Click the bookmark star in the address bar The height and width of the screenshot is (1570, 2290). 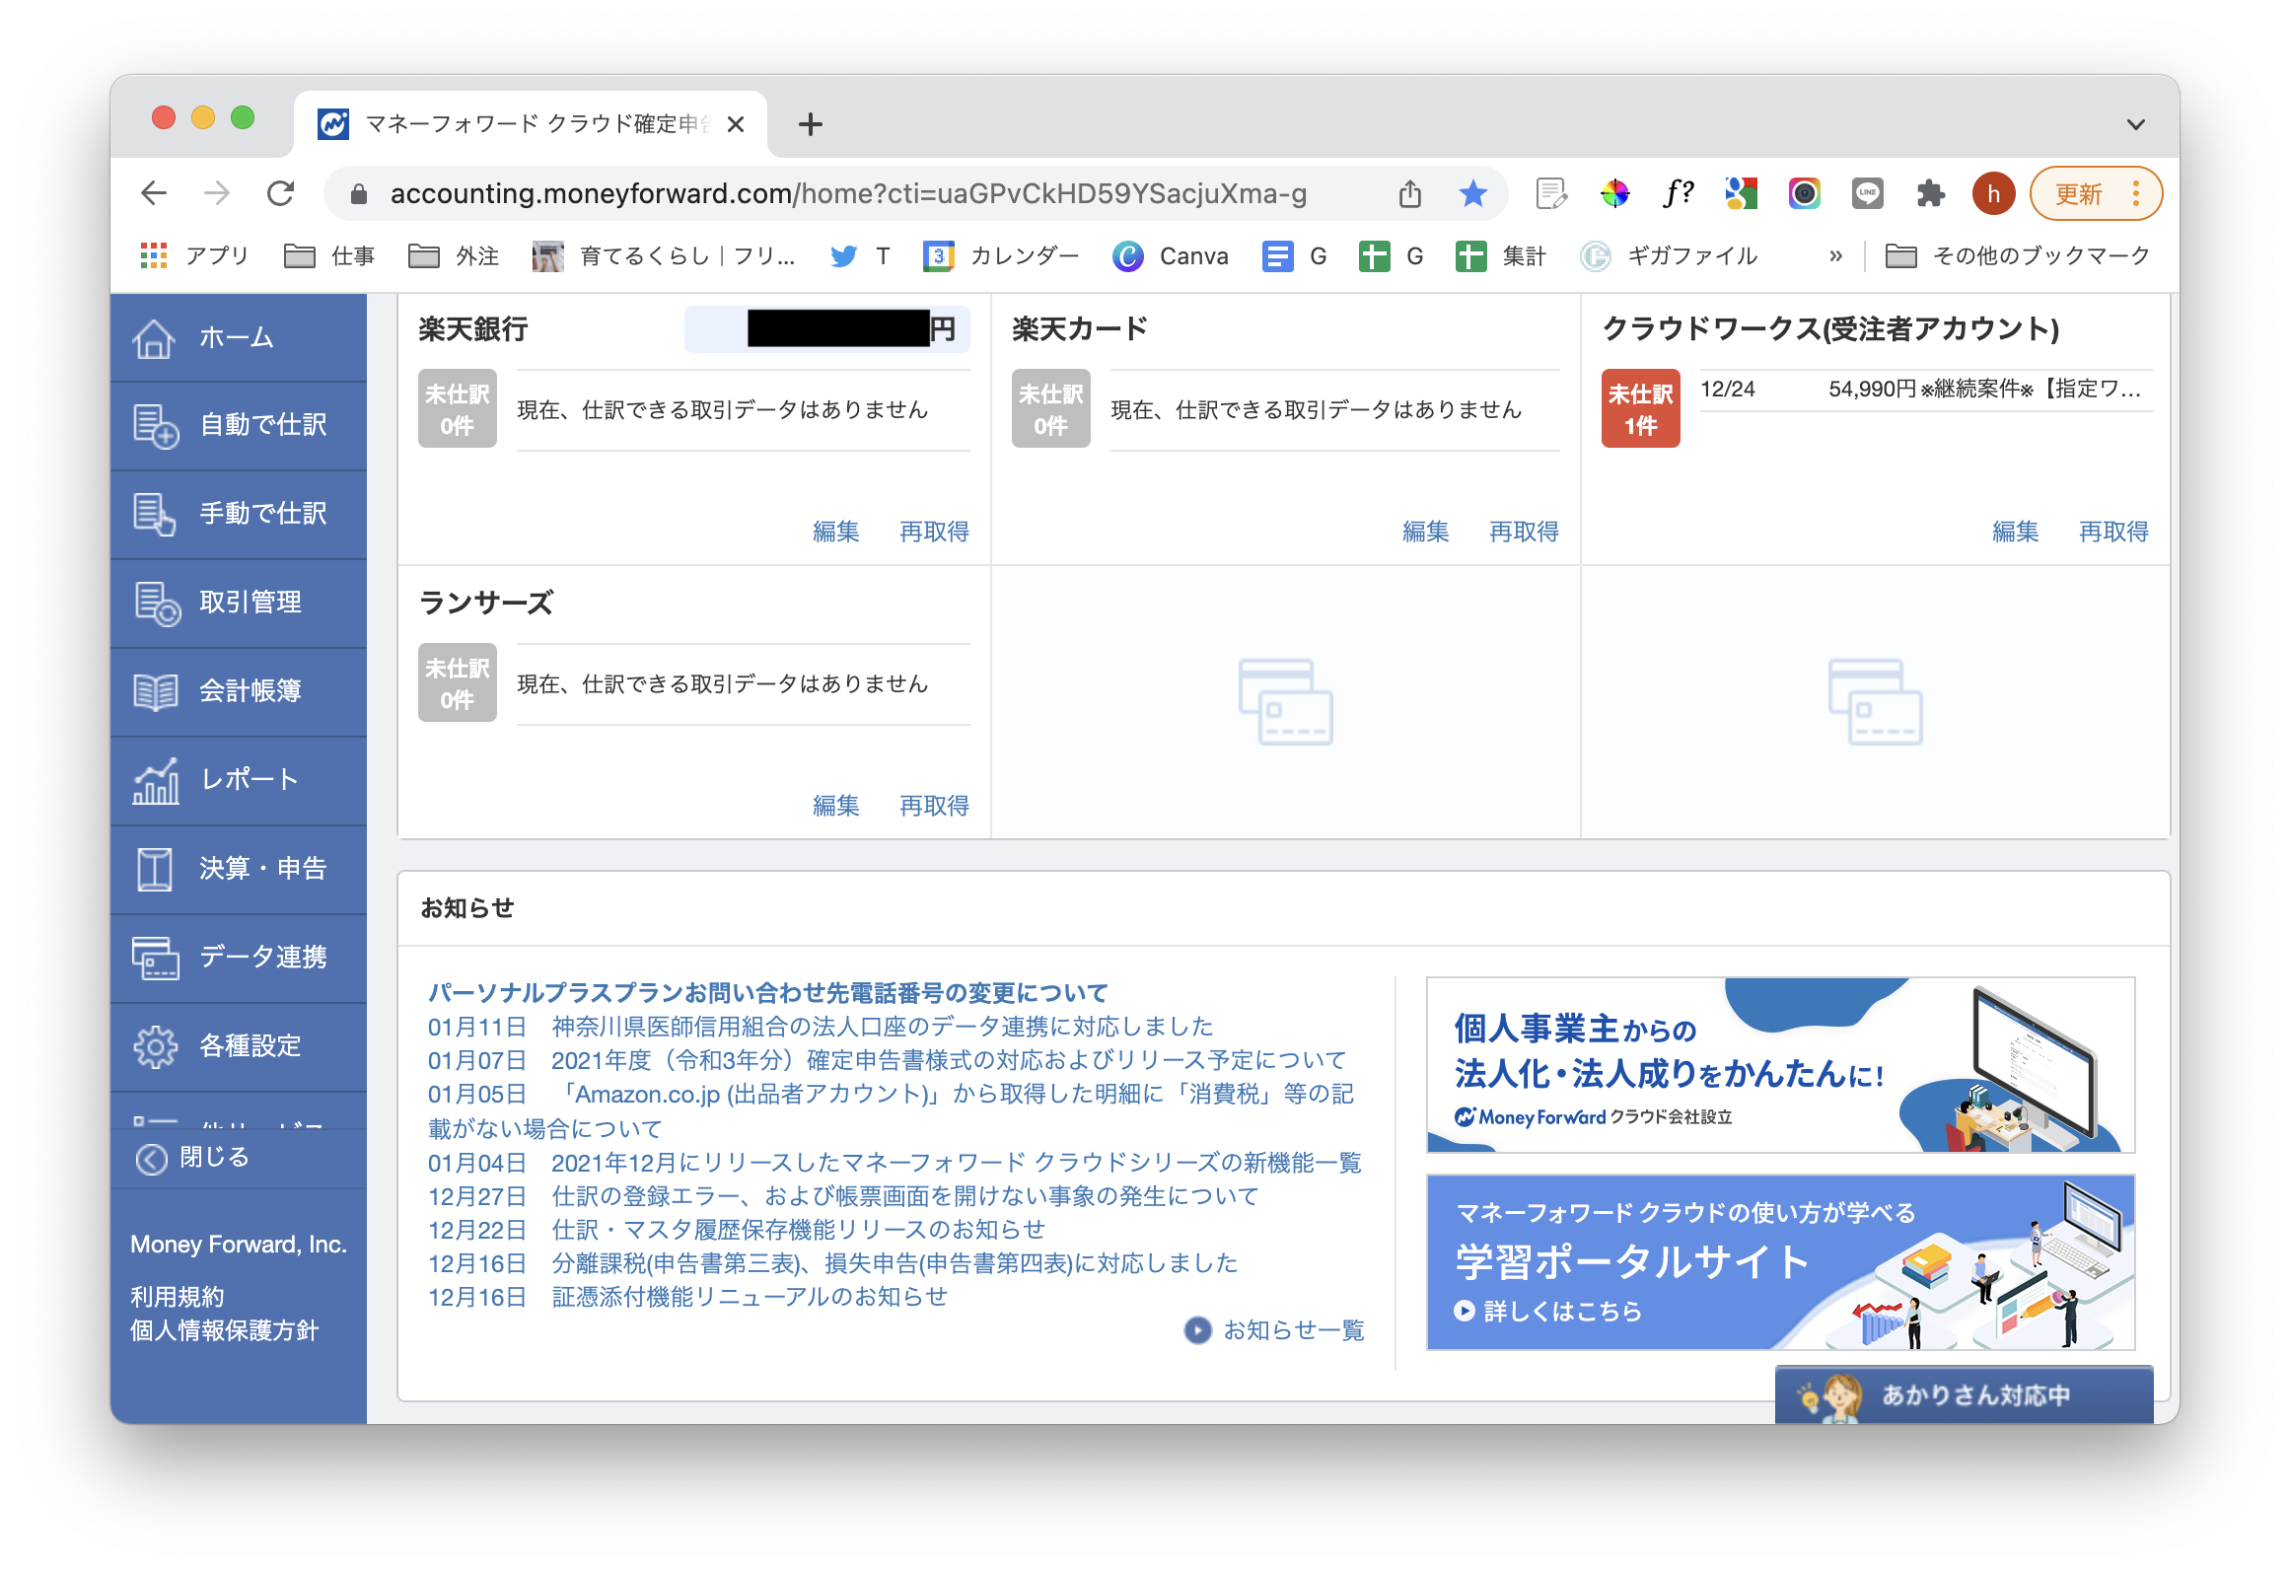(x=1473, y=193)
